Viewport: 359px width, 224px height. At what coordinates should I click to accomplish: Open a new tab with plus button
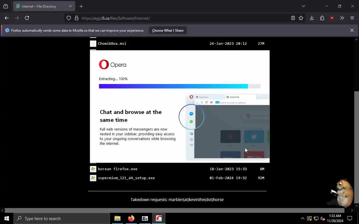click(x=81, y=6)
